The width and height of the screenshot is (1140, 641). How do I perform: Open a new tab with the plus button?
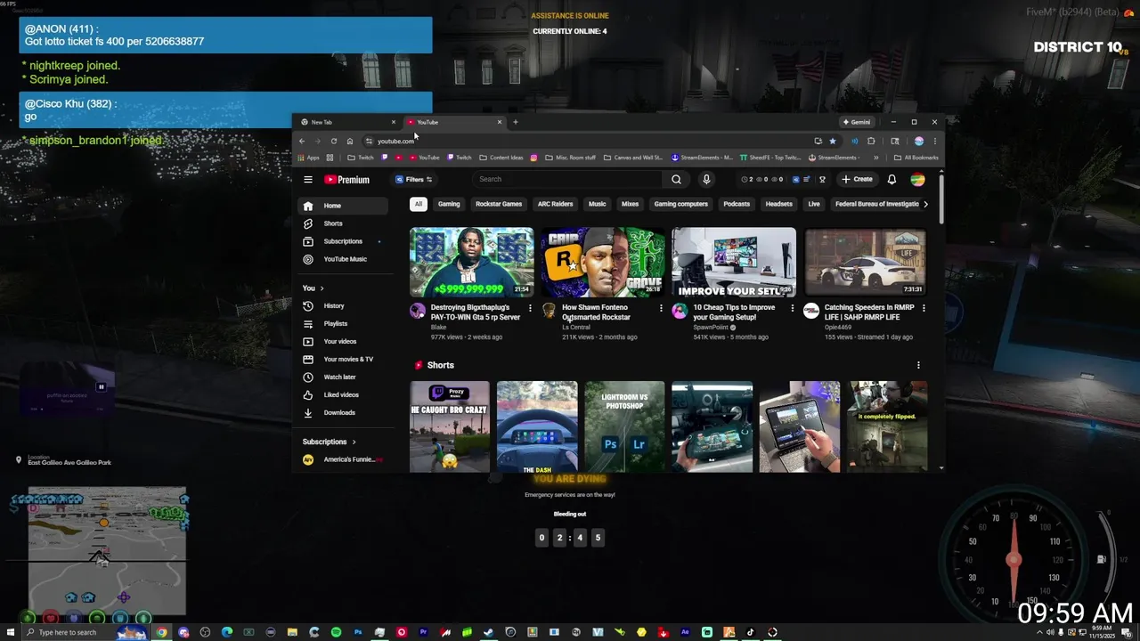pyautogui.click(x=515, y=122)
